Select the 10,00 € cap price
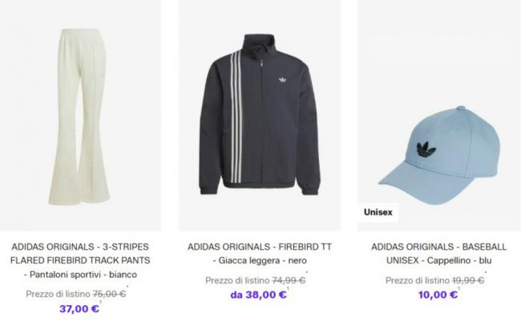 coord(438,295)
